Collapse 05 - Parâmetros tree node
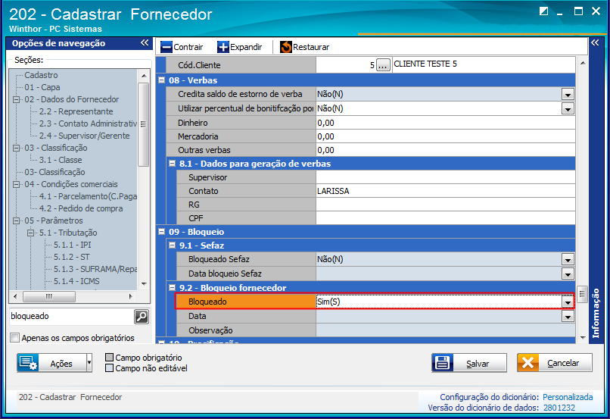The height and width of the screenshot is (419, 610). [x=17, y=220]
